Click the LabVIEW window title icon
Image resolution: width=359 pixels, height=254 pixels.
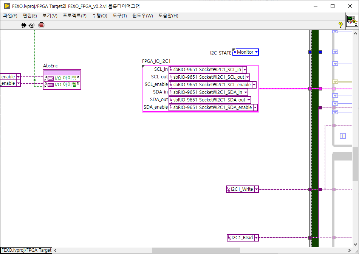coord(7,6)
